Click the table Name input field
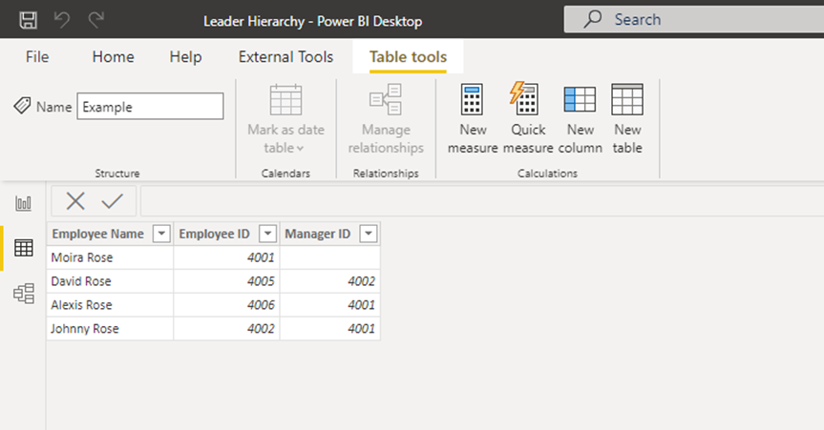 (x=150, y=107)
